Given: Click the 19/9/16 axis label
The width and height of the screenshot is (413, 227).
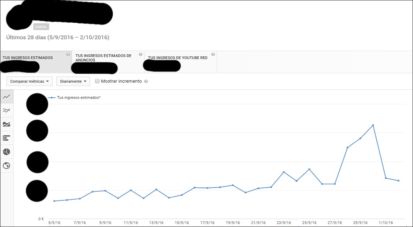Looking at the screenshot, I should [233, 223].
